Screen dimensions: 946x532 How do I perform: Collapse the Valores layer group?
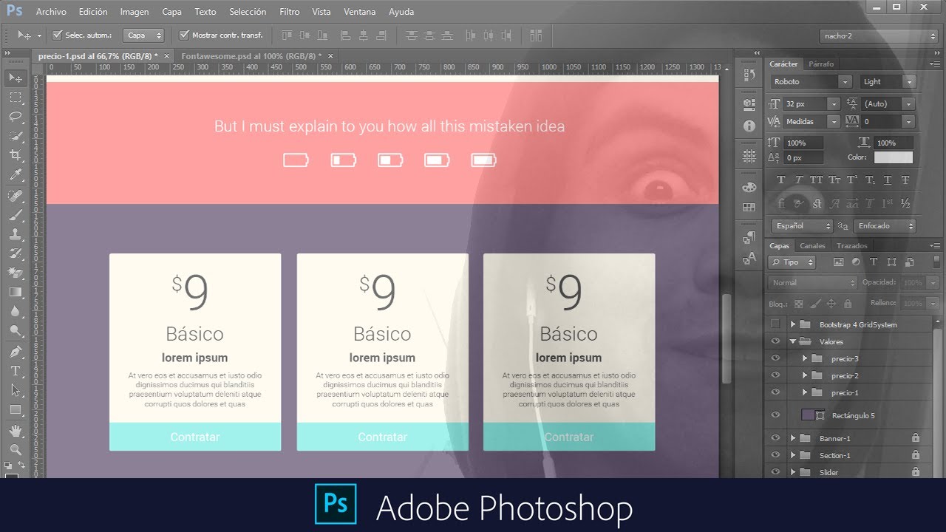point(793,341)
